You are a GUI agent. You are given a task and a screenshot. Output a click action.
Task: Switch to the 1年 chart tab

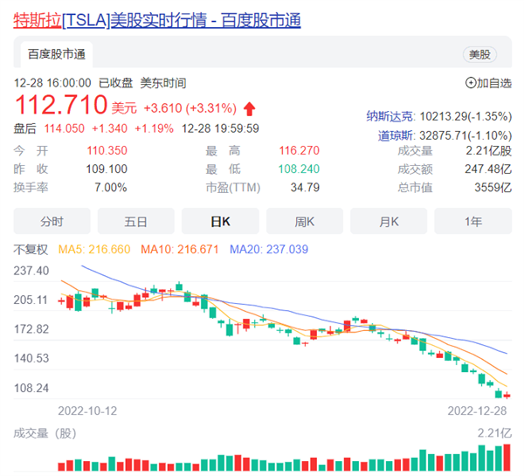[x=472, y=221]
